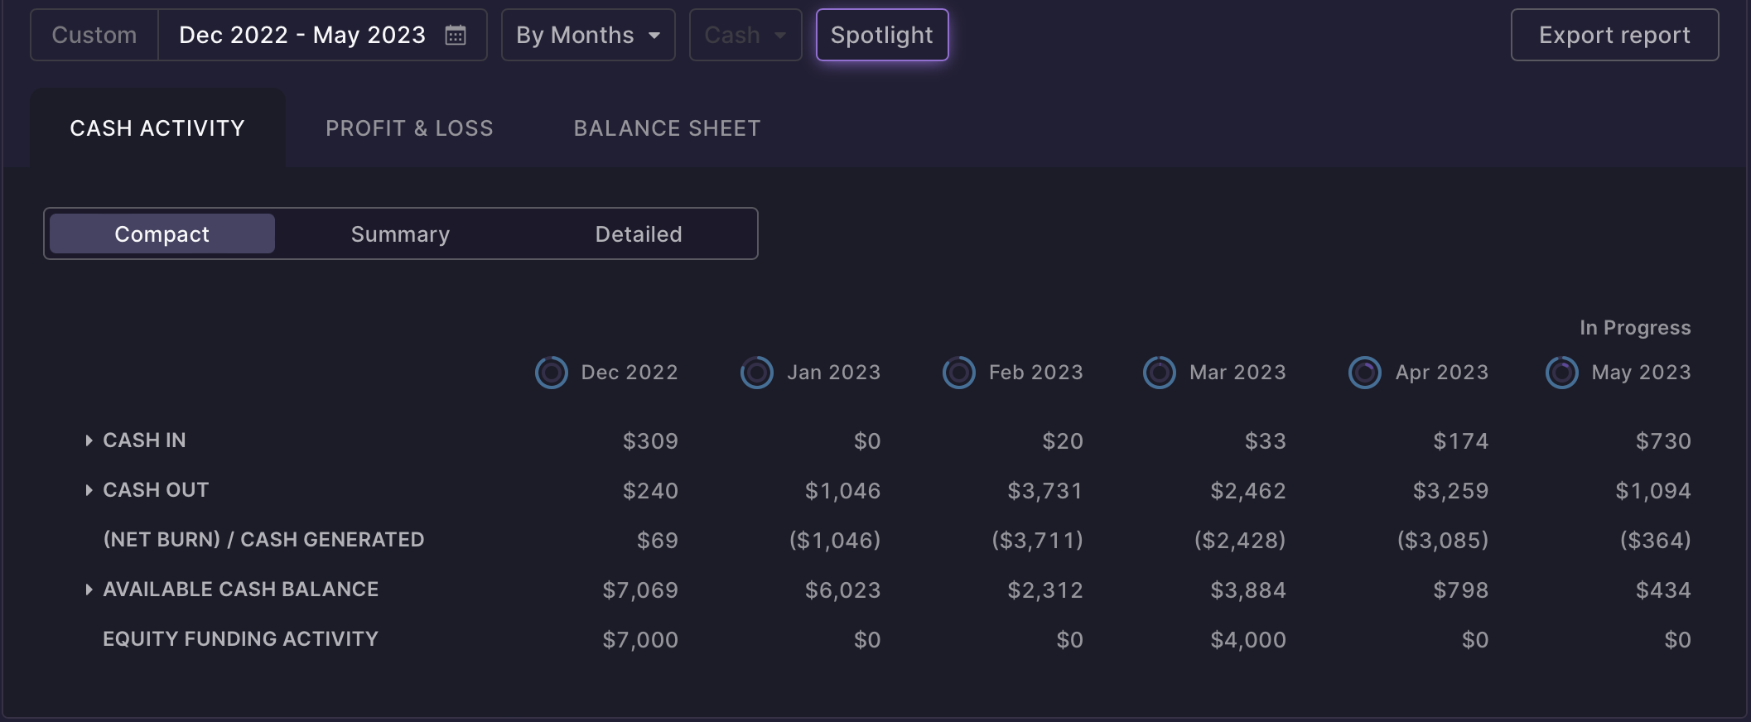Switch to the Profit & Loss tab
This screenshot has height=722, width=1751.
coord(409,128)
